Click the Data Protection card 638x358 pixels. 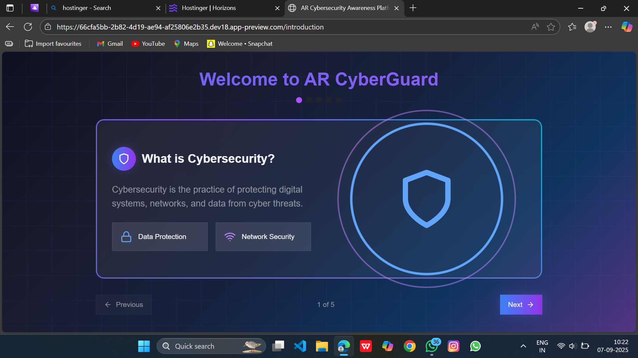pyautogui.click(x=159, y=237)
